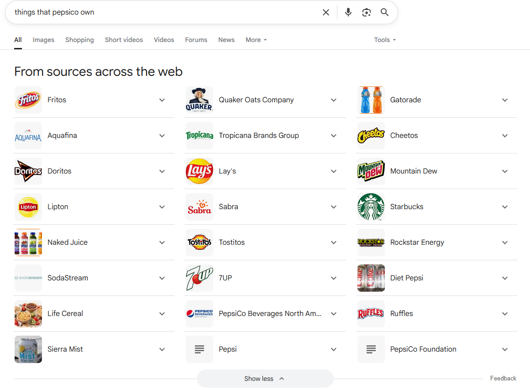530x390 pixels.
Task: Click the Naked Juice bottles thumbnail
Action: pos(28,242)
